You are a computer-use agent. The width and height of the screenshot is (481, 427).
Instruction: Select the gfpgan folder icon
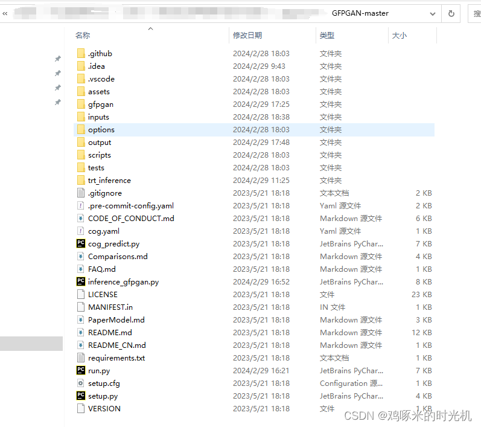[81, 104]
